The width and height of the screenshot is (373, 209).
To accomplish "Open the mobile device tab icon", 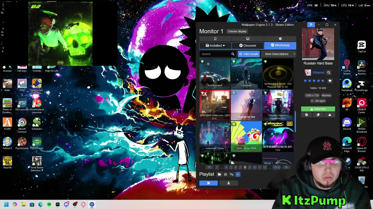I will [215, 39].
